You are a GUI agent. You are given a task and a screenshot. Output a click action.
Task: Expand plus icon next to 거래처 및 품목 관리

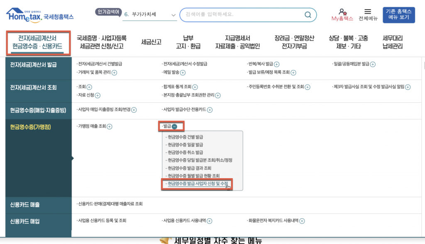point(115,72)
